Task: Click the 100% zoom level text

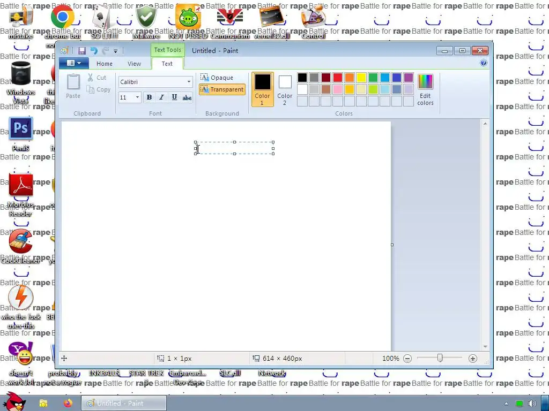Action: click(x=390, y=358)
